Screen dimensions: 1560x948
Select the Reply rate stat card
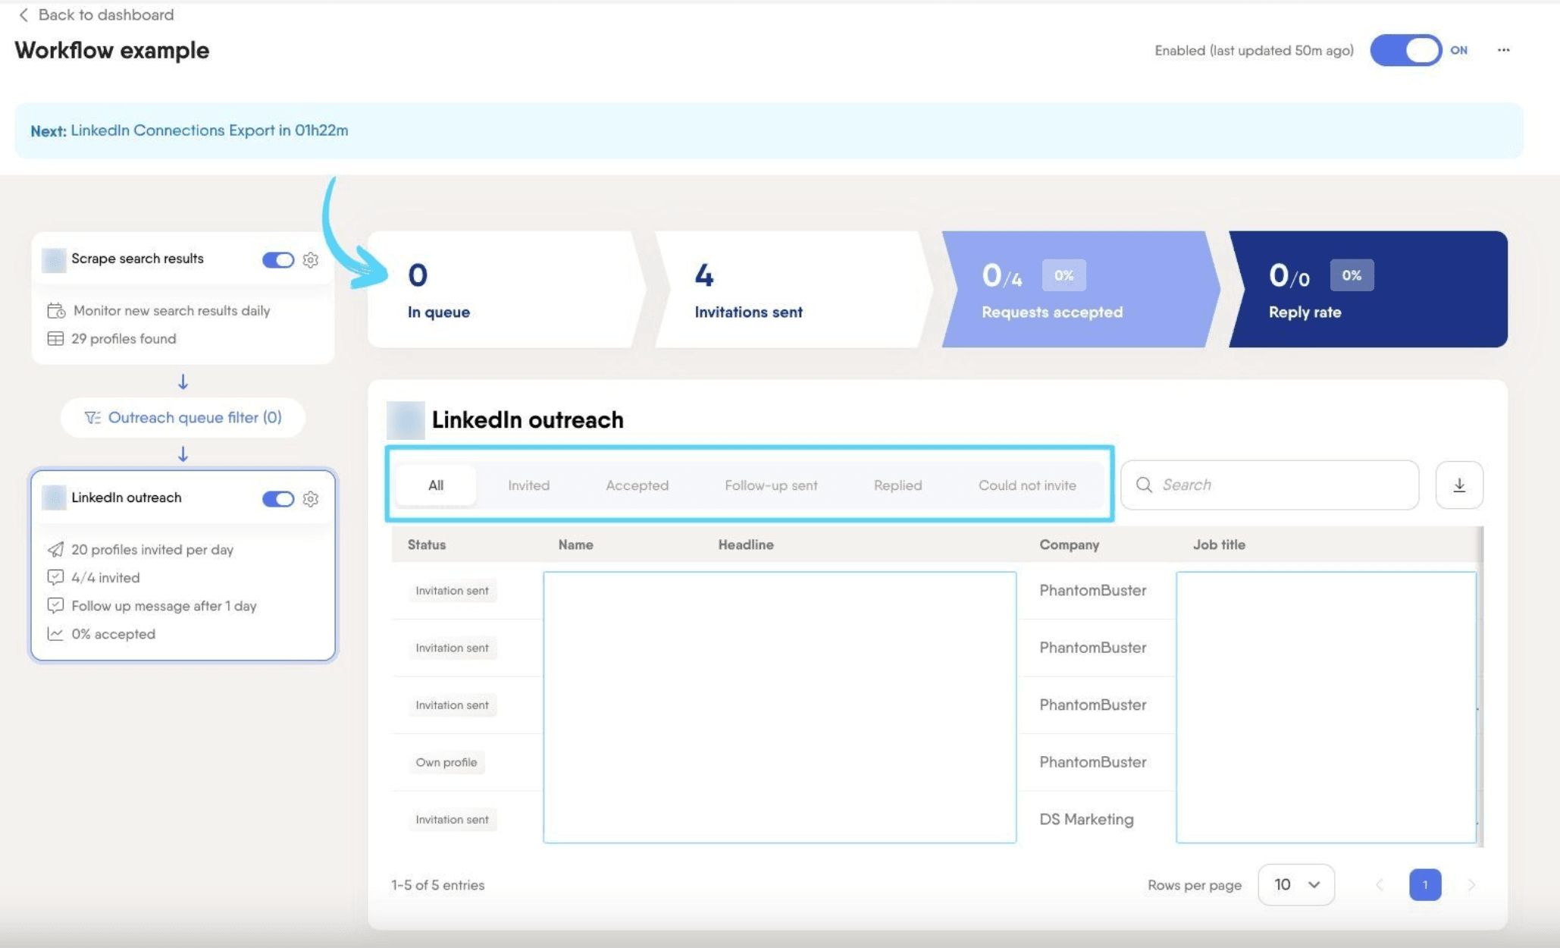[1367, 289]
